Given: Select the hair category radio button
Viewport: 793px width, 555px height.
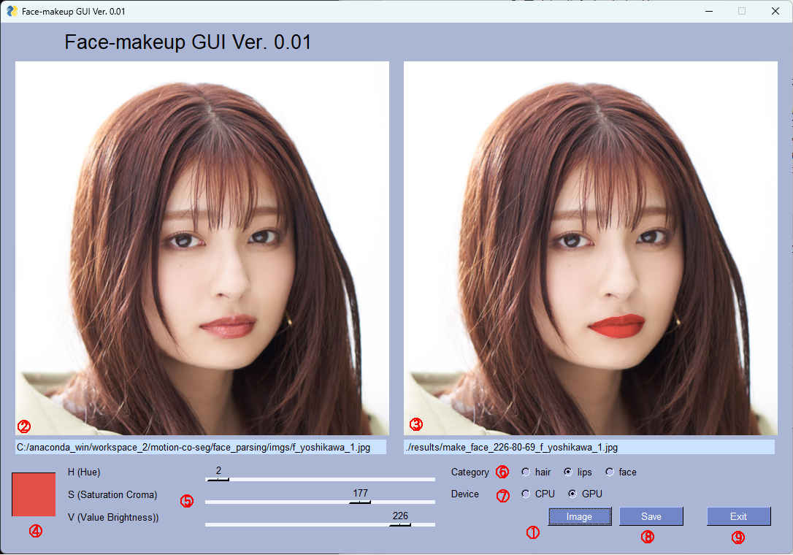Looking at the screenshot, I should (x=526, y=472).
